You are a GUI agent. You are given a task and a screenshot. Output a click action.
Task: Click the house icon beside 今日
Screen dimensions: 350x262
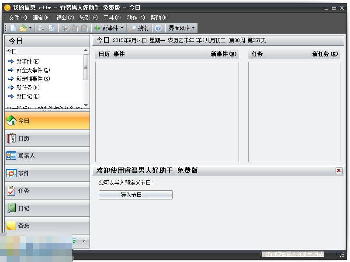tap(11, 120)
